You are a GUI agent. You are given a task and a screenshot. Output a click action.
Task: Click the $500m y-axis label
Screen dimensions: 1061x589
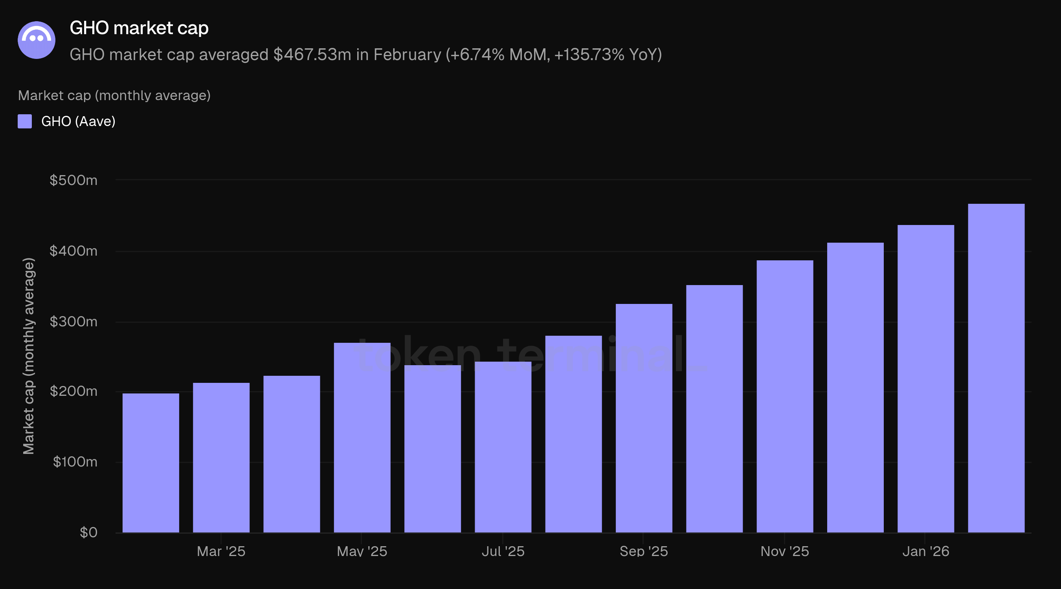tap(73, 180)
